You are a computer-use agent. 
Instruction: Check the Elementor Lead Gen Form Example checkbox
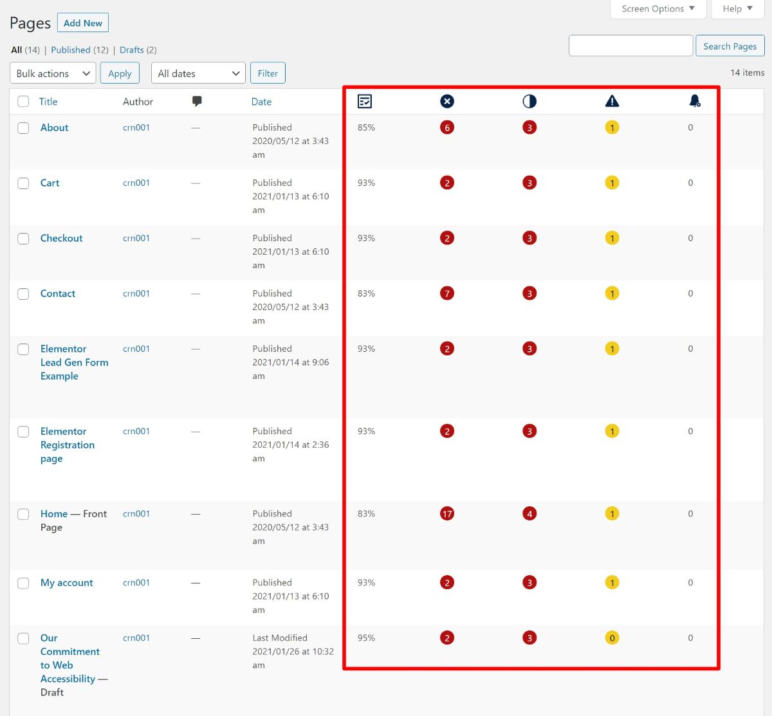23,349
